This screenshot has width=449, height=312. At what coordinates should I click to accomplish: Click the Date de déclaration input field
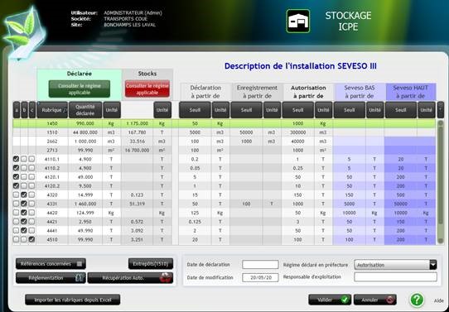[x=260, y=265]
